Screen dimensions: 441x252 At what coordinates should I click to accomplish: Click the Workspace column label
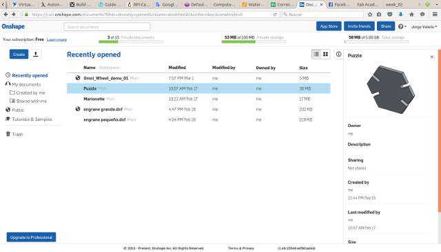109,68
